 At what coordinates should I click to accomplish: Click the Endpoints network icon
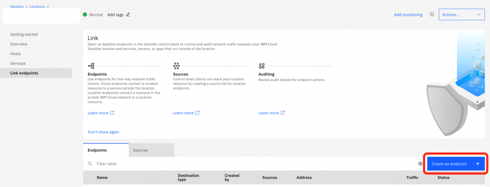91,66
